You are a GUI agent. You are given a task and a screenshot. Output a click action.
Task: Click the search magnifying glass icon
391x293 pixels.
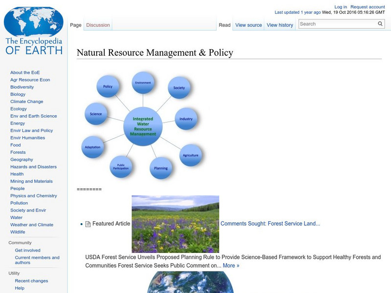point(379,23)
